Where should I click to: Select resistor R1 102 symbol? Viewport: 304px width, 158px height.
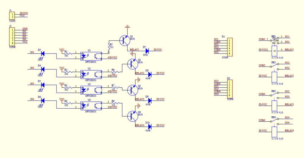click(x=68, y=54)
